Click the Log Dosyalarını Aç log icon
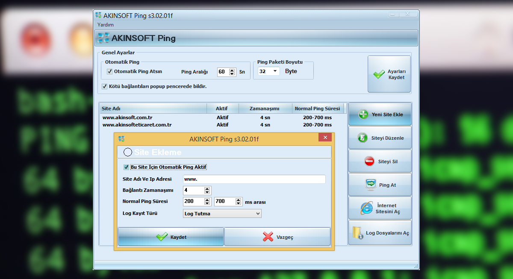Viewport: 513px width, 279px height. 357,232
